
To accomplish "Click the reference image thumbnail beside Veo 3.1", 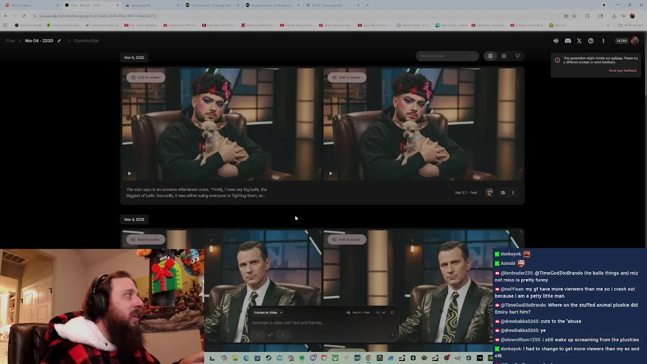I will [x=489, y=193].
